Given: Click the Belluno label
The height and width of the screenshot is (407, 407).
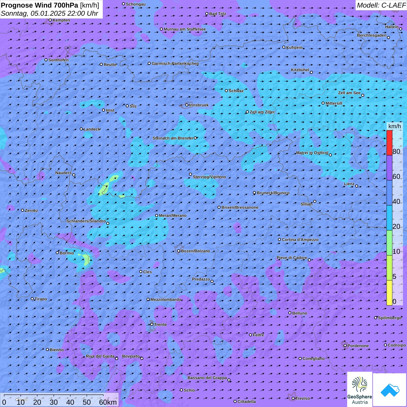Looking at the screenshot, I should coord(299,313).
